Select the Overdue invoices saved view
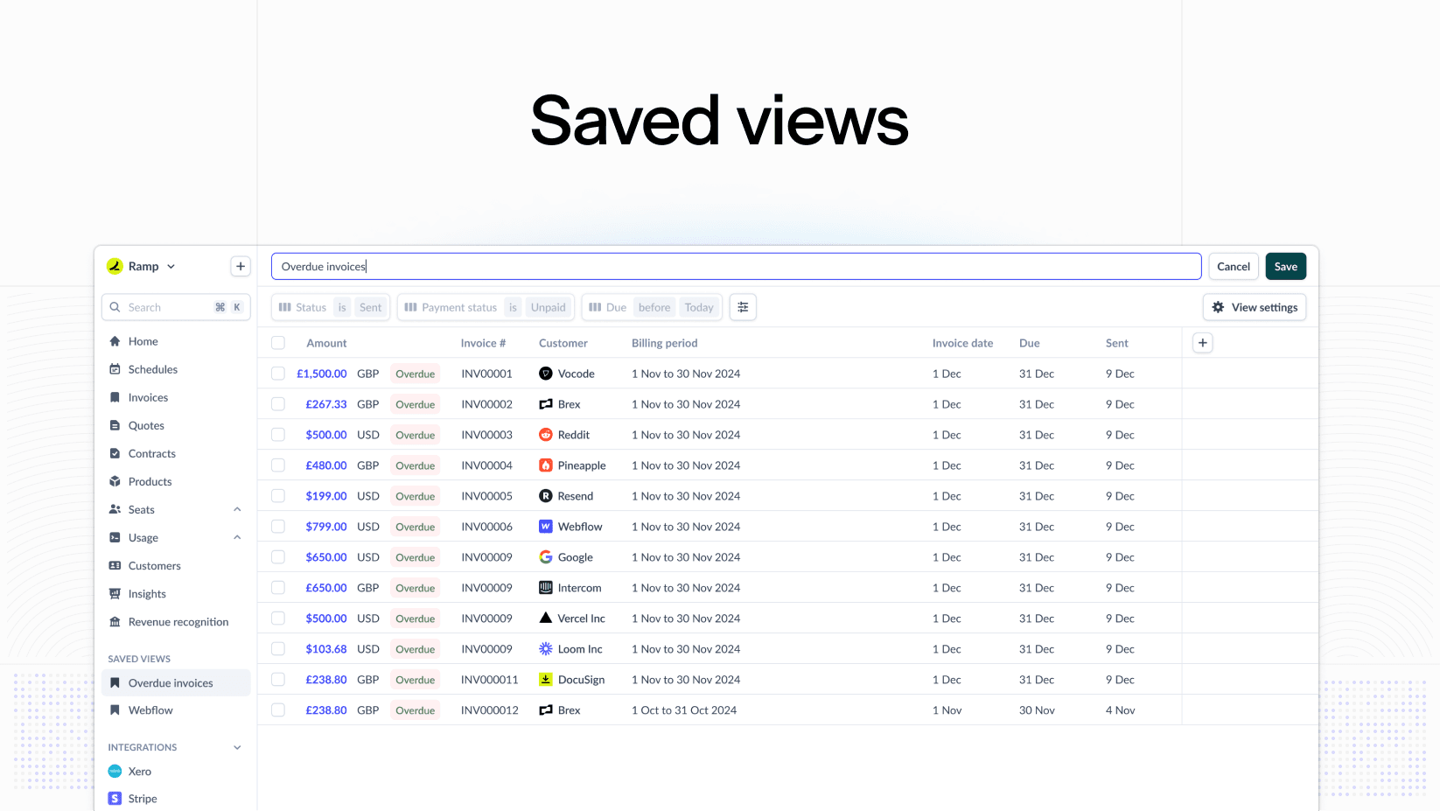 (170, 682)
